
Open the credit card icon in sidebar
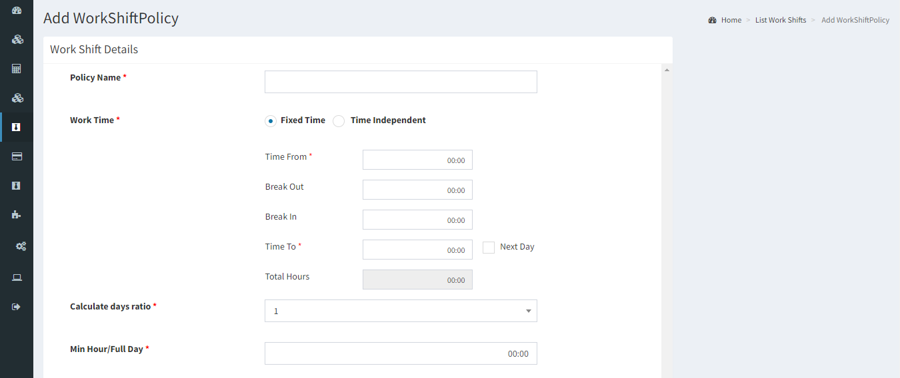[x=17, y=156]
